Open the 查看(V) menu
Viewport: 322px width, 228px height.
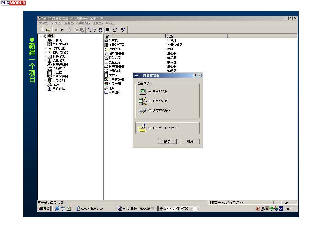pos(69,23)
